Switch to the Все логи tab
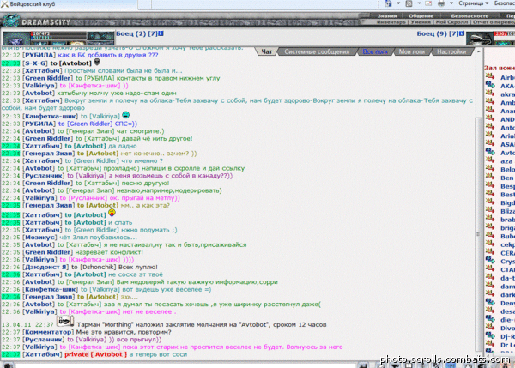The width and height of the screenshot is (515, 368). click(x=375, y=51)
